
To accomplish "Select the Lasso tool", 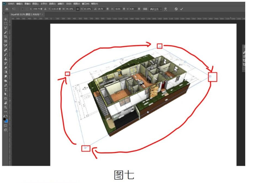I will pyautogui.click(x=6, y=28).
